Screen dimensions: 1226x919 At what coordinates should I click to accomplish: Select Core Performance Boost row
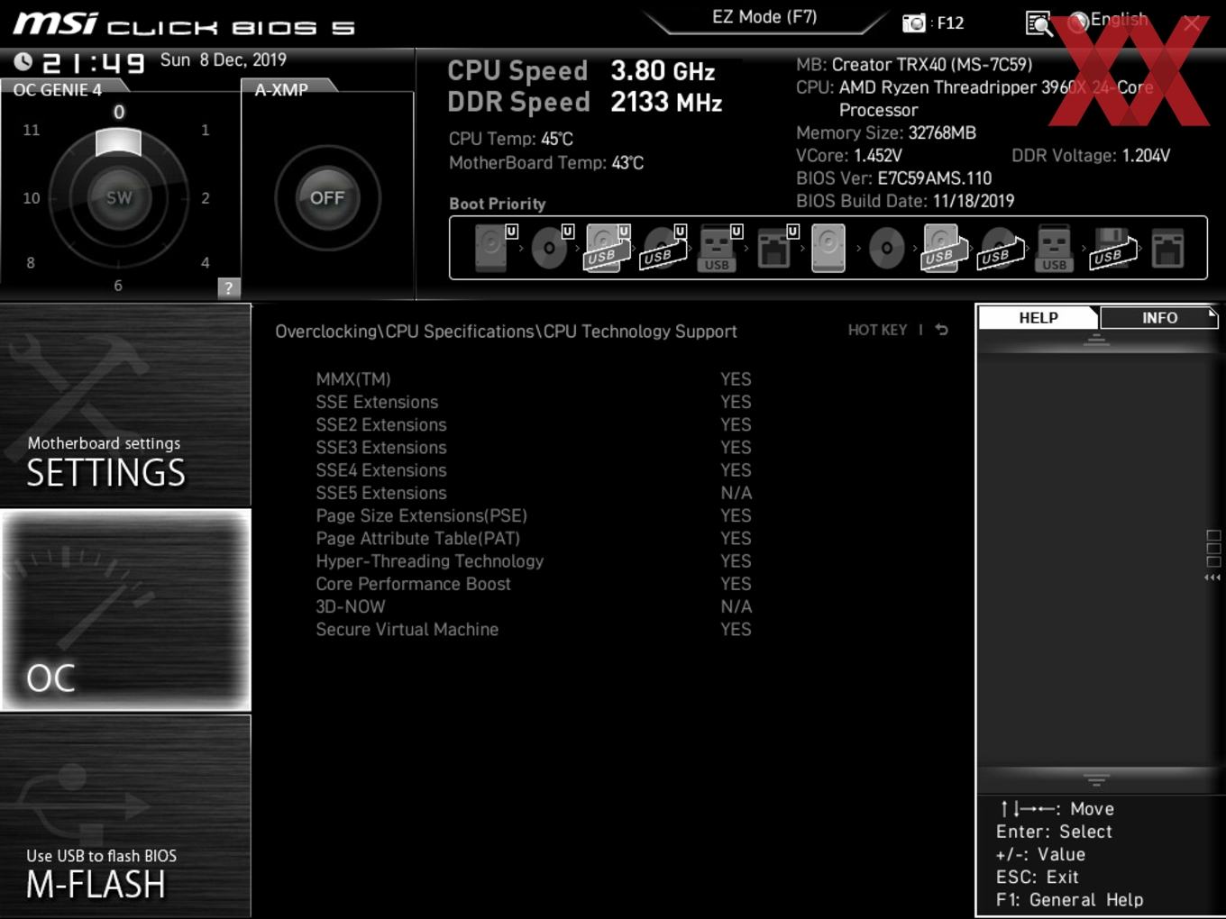tap(534, 584)
